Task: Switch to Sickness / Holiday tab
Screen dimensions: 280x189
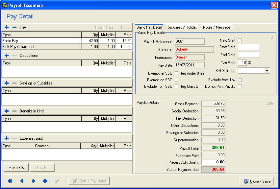Action: 183,27
